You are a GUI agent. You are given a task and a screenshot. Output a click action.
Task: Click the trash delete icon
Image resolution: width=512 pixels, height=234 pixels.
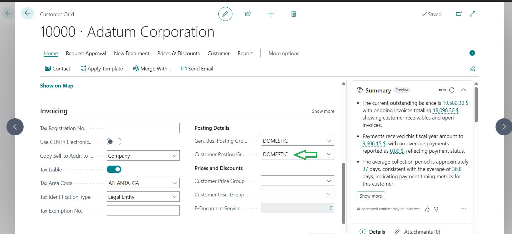(293, 14)
